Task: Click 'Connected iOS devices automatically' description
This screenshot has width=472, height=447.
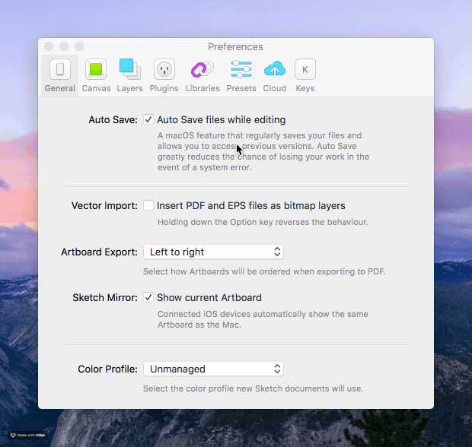Action: [x=263, y=319]
